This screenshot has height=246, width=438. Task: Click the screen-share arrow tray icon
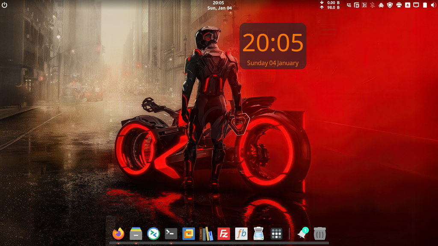[x=357, y=5]
